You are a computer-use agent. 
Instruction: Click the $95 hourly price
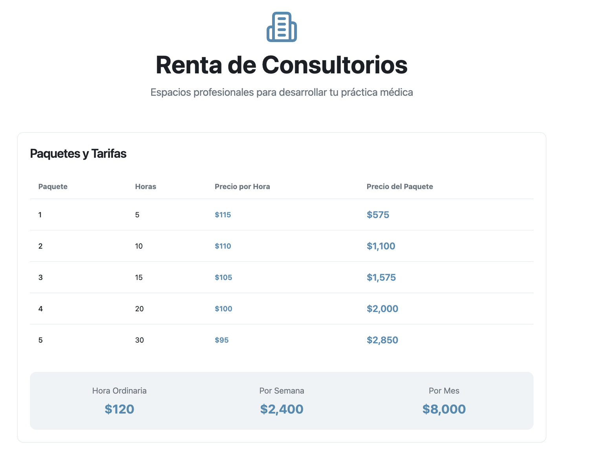(x=221, y=340)
